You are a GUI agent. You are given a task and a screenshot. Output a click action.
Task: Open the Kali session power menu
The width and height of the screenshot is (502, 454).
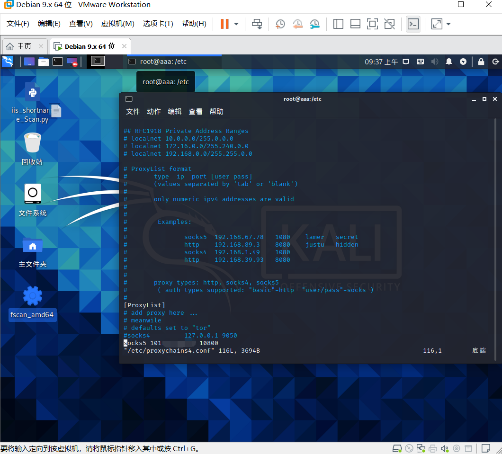(495, 61)
